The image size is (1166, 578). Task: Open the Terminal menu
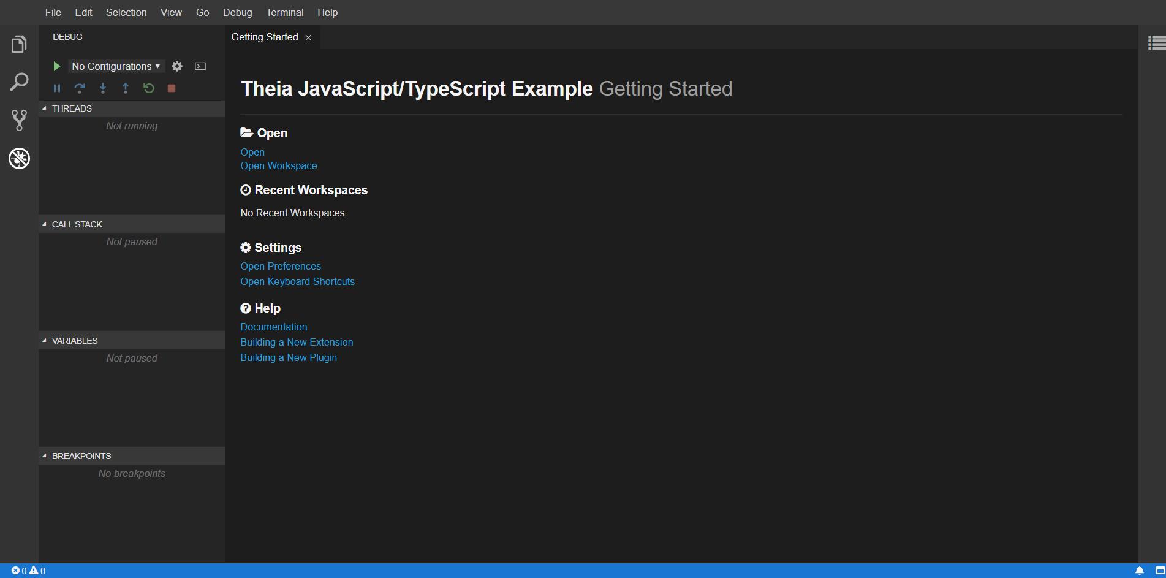tap(284, 12)
